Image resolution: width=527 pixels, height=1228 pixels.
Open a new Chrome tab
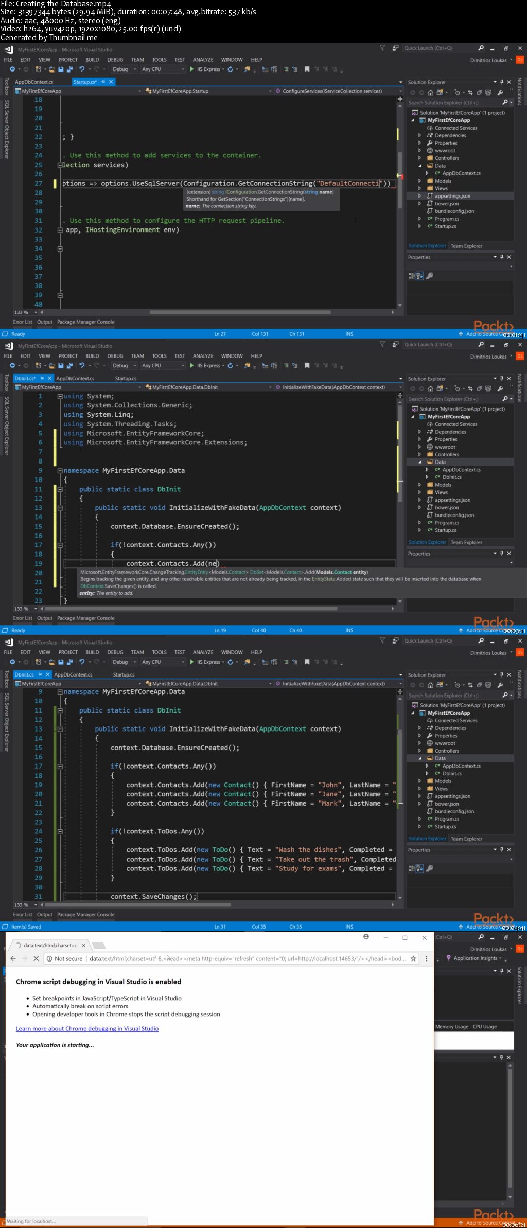pyautogui.click(x=99, y=946)
